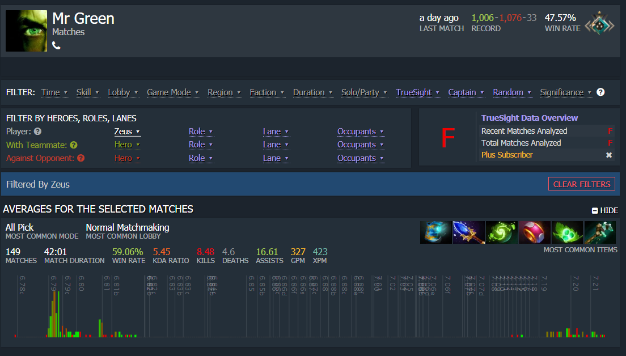Open the Significance filter dropdown
626x356 pixels.
[565, 92]
